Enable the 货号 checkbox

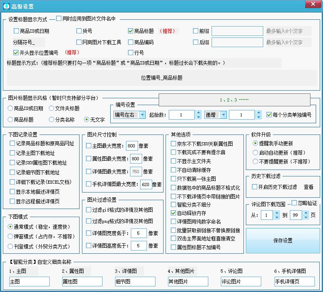(x=78, y=31)
